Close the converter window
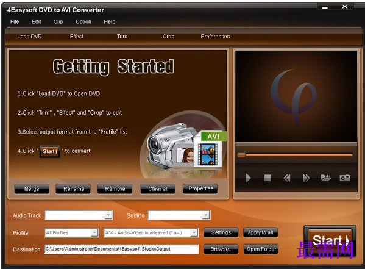Image resolution: width=365 pixels, height=269 pixels. click(x=345, y=7)
